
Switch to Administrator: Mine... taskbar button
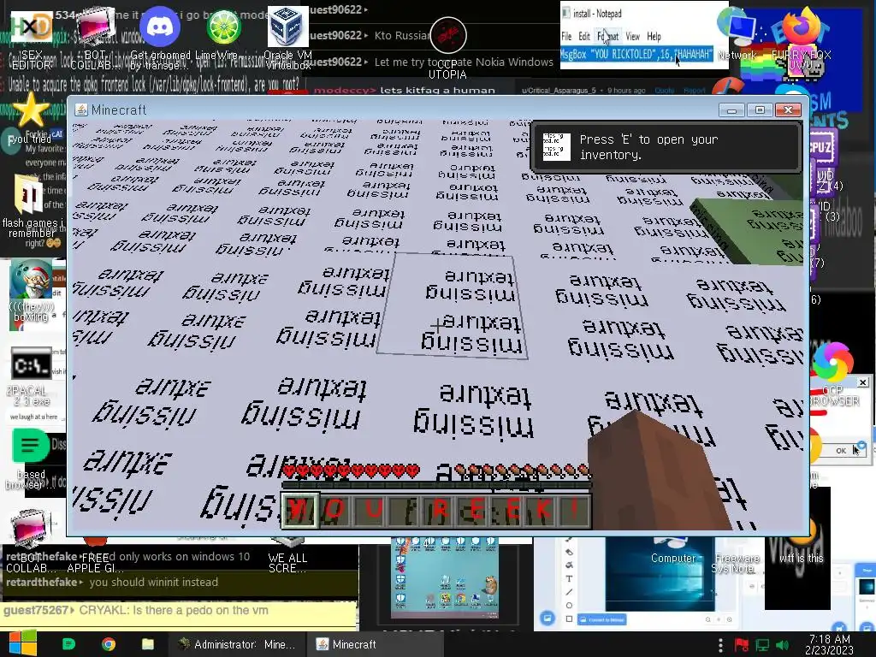coord(236,644)
